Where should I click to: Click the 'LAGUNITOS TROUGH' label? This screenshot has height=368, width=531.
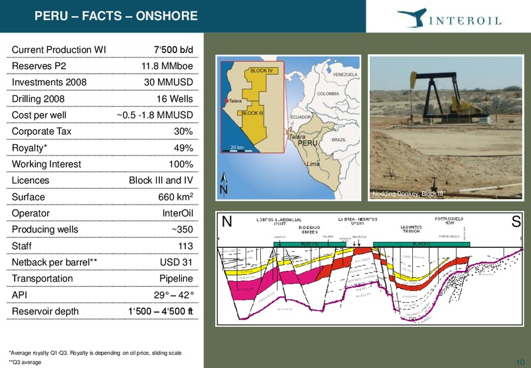pos(411,229)
